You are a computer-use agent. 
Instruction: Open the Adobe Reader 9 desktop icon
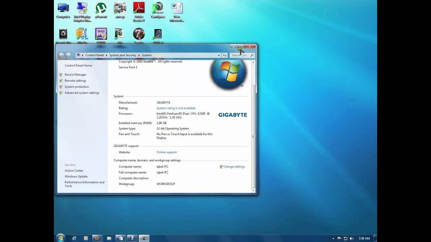[x=139, y=12]
